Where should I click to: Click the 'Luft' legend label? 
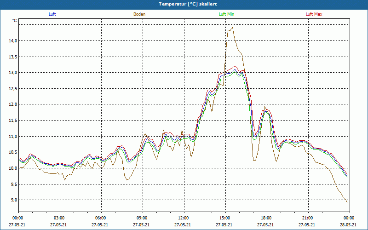point(52,14)
